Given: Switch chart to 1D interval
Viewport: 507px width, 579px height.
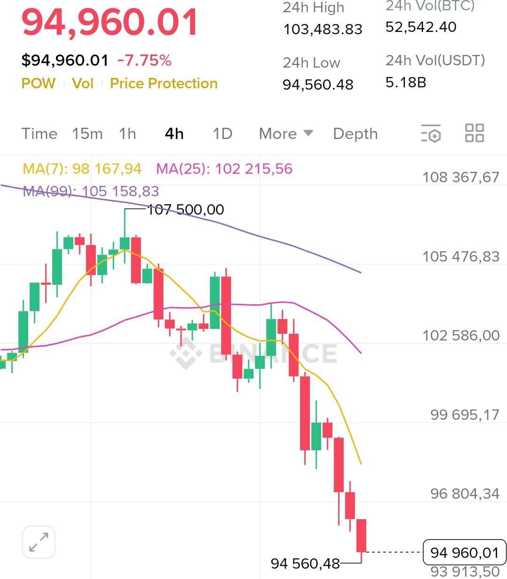Looking at the screenshot, I should click(x=223, y=134).
